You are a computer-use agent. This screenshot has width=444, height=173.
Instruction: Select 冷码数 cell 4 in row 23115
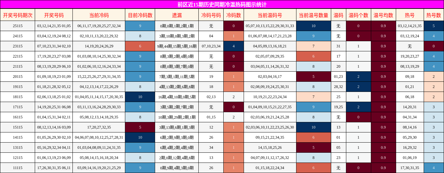click(233, 46)
